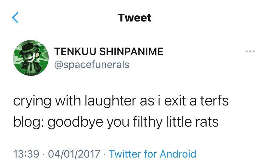Click the word "Android" in the source label

178,154
